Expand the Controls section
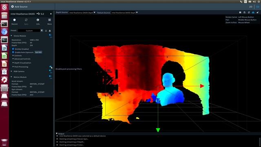261x147 pixels. (x=13, y=56)
